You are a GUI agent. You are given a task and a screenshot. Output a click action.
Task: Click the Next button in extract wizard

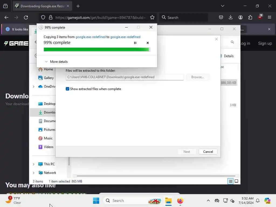coord(187,152)
